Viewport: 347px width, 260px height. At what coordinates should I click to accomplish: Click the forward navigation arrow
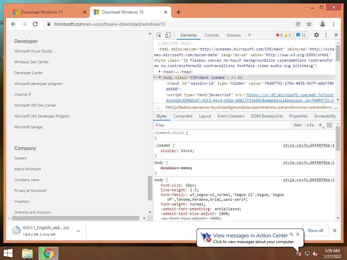24,24
